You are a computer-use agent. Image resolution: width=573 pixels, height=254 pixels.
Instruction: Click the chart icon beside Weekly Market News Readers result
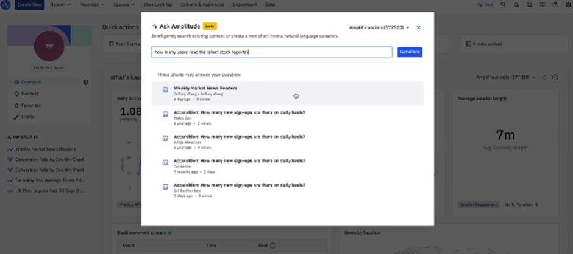165,90
